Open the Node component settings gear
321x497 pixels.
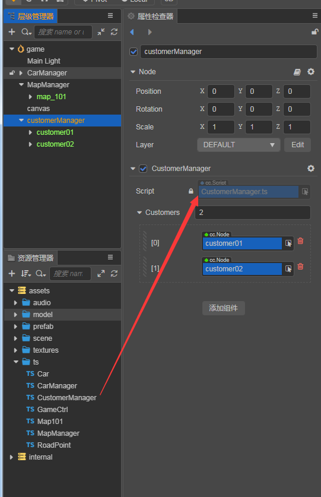[311, 72]
